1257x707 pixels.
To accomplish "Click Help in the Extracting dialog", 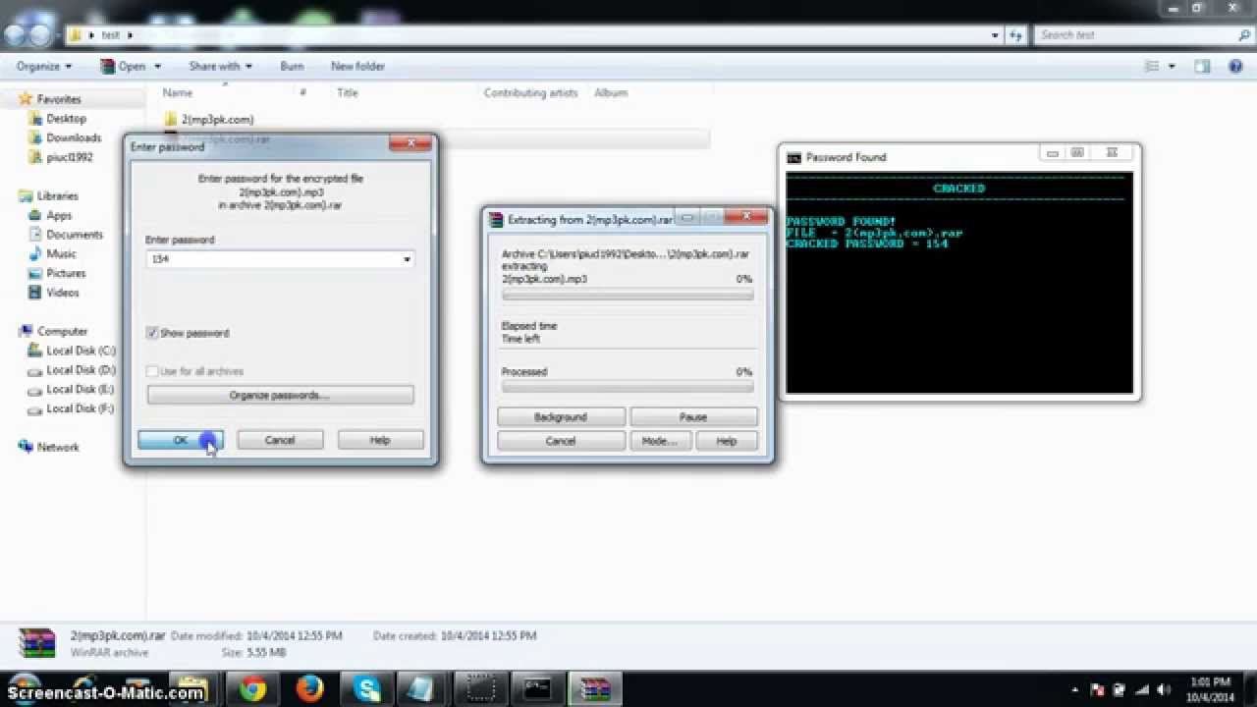I will (726, 441).
